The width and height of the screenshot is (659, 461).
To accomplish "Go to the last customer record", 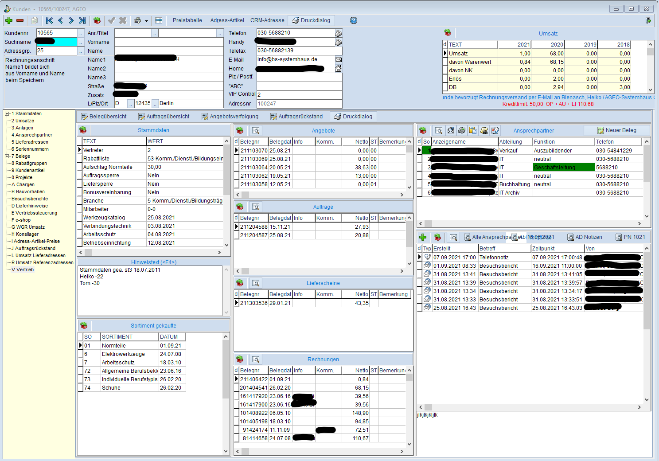I will (x=82, y=20).
